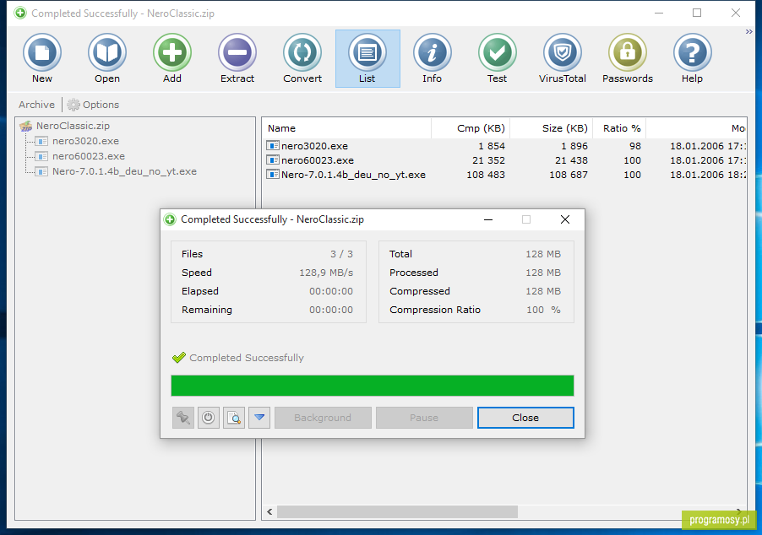Viewport: 762px width, 535px height.
Task: Minimize the main archive window
Action: pos(659,14)
